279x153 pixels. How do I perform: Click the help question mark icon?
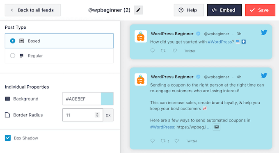tap(181, 10)
